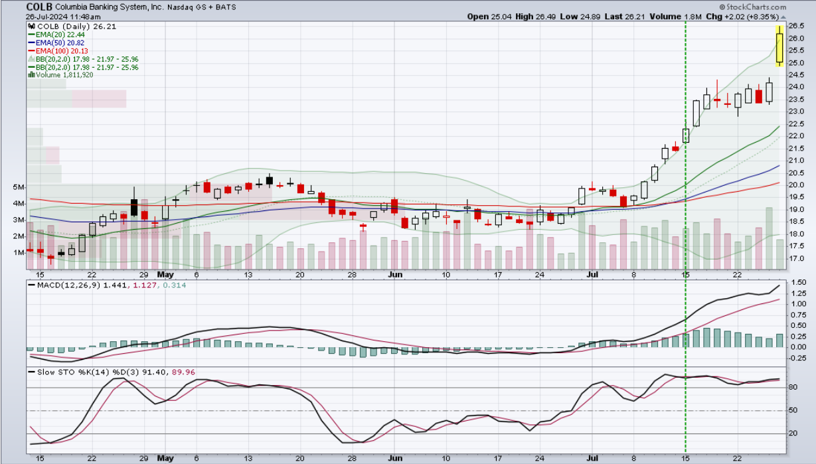Click the 21.0 price axis label

[797, 161]
